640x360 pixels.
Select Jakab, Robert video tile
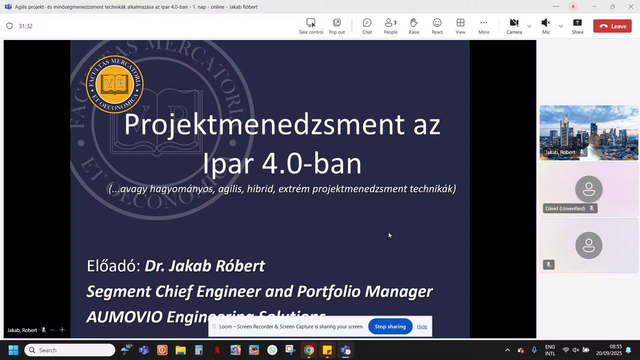pyautogui.click(x=589, y=133)
